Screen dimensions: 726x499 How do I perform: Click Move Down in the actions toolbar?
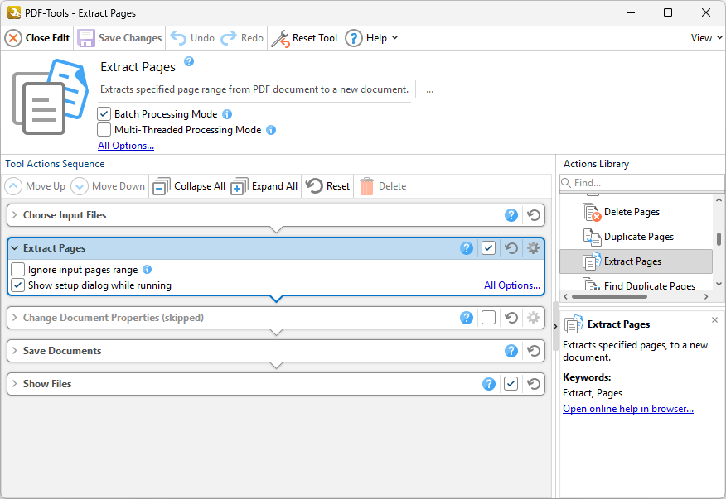[x=108, y=186]
